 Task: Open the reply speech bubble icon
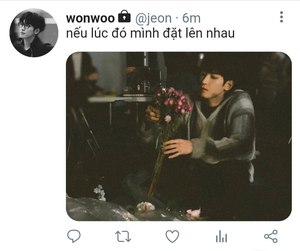(x=74, y=236)
